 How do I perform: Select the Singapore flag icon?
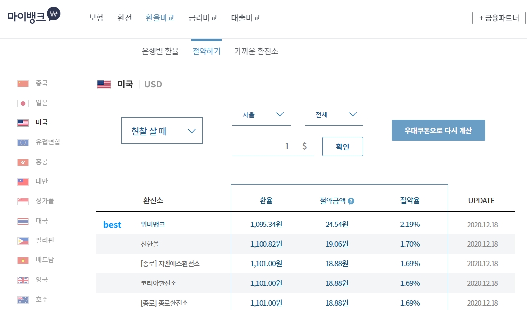coord(23,201)
